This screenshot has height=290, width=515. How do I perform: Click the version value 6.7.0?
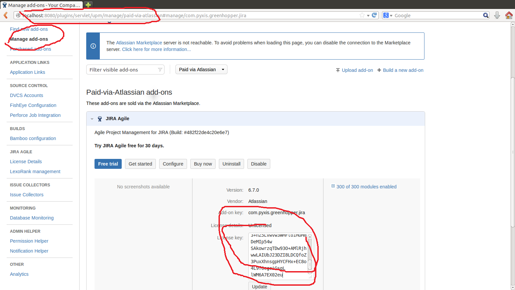click(254, 190)
